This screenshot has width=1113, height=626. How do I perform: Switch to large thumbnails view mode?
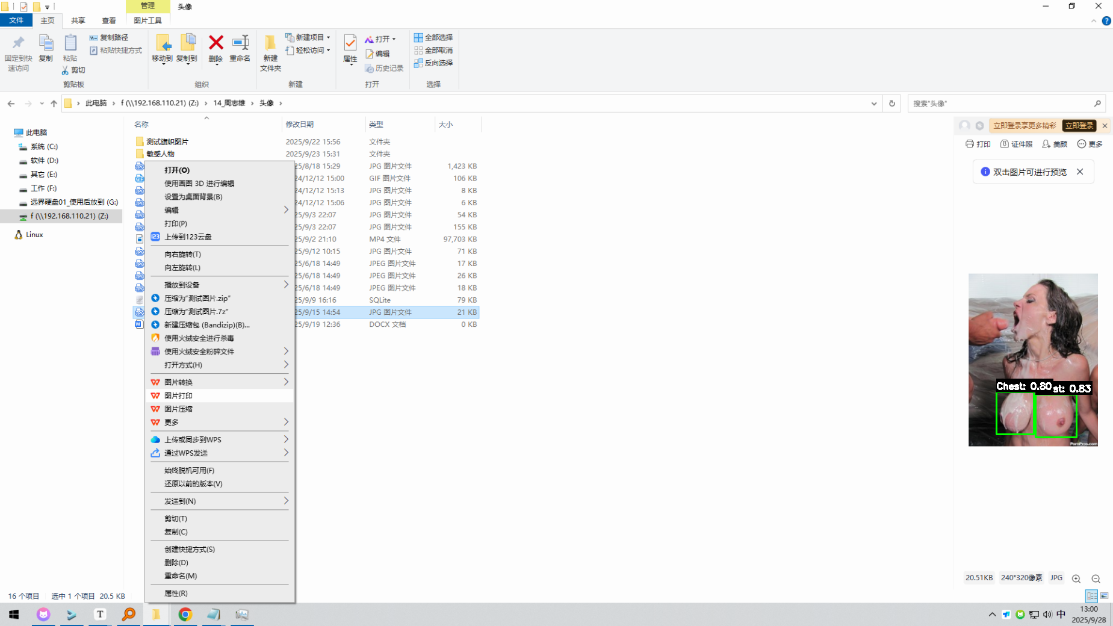click(x=1105, y=596)
